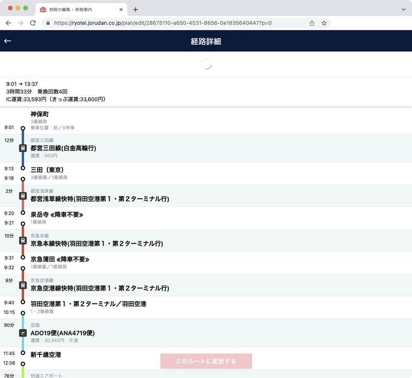The height and width of the screenshot is (378, 412).
Task: Click the address bar URL
Action: tap(163, 23)
